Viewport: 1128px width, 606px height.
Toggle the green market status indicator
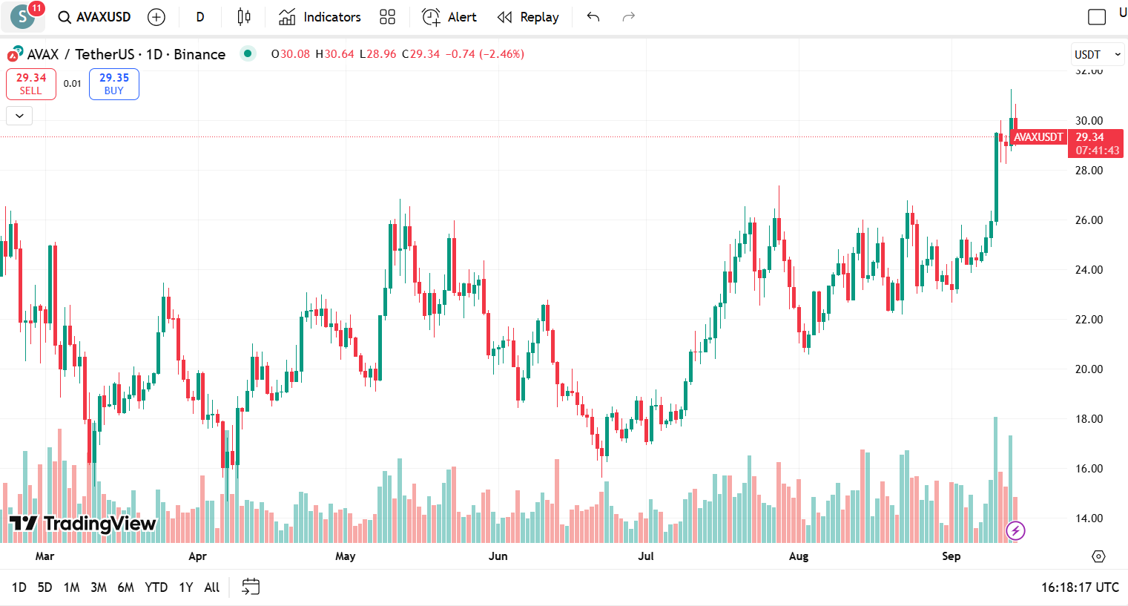248,53
